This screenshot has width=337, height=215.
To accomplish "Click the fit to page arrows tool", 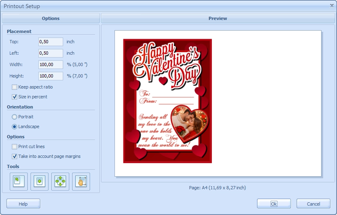I will [60, 182].
